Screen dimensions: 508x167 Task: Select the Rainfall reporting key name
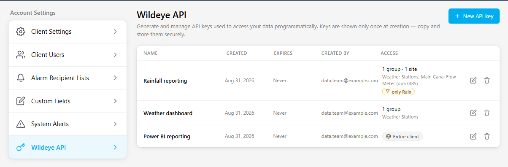pyautogui.click(x=165, y=81)
